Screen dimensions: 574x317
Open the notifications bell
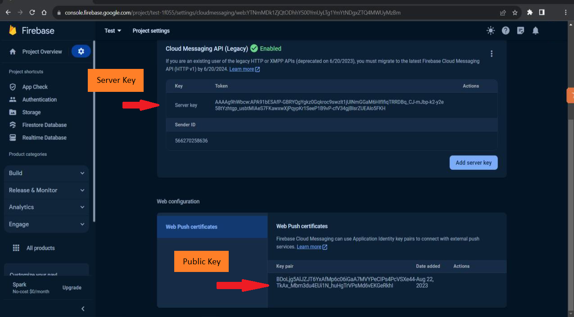coord(535,31)
